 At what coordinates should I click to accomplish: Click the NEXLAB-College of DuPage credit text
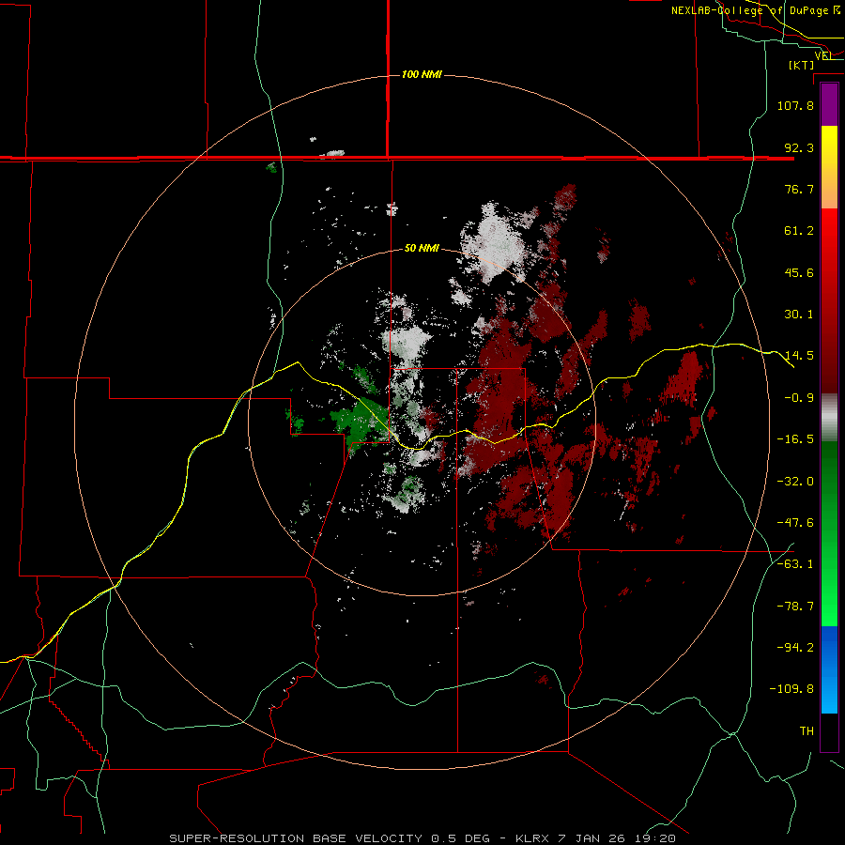point(755,10)
